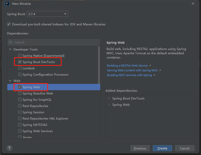Click the dependency list vertical scrollbar
This screenshot has height=155, width=201.
99,65
